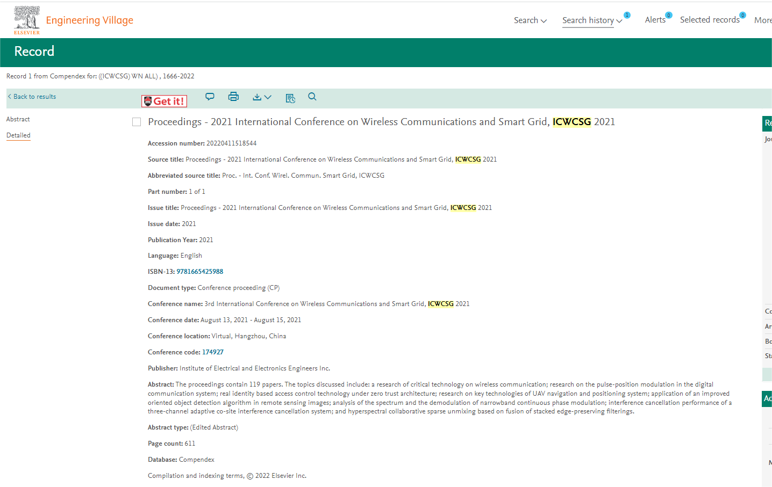Viewport: 772px width, 487px height.
Task: Click the Alerts count badge
Action: coord(669,15)
